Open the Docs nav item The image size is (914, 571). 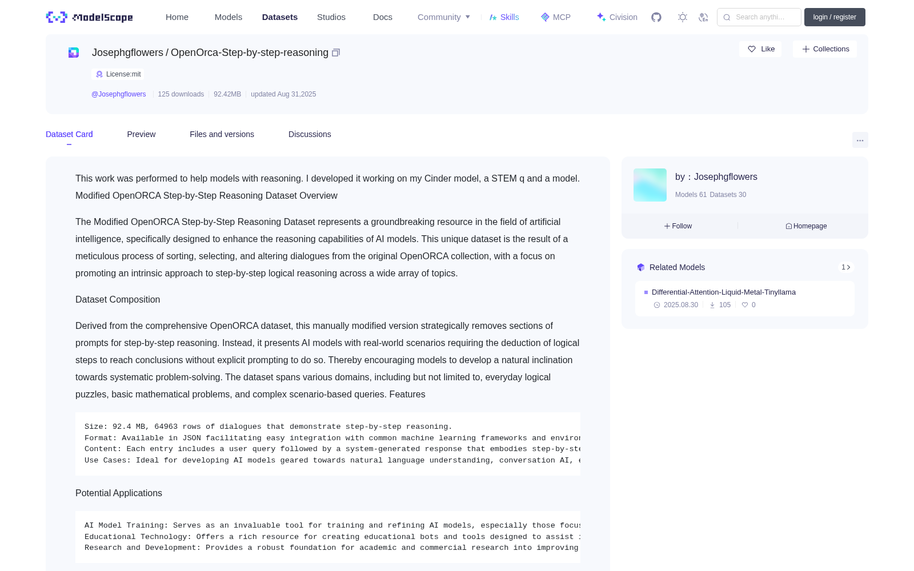383,17
